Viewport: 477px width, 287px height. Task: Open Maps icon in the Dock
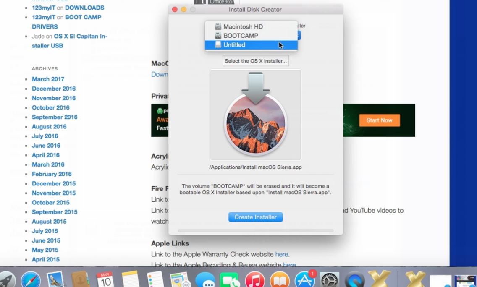tap(180, 280)
